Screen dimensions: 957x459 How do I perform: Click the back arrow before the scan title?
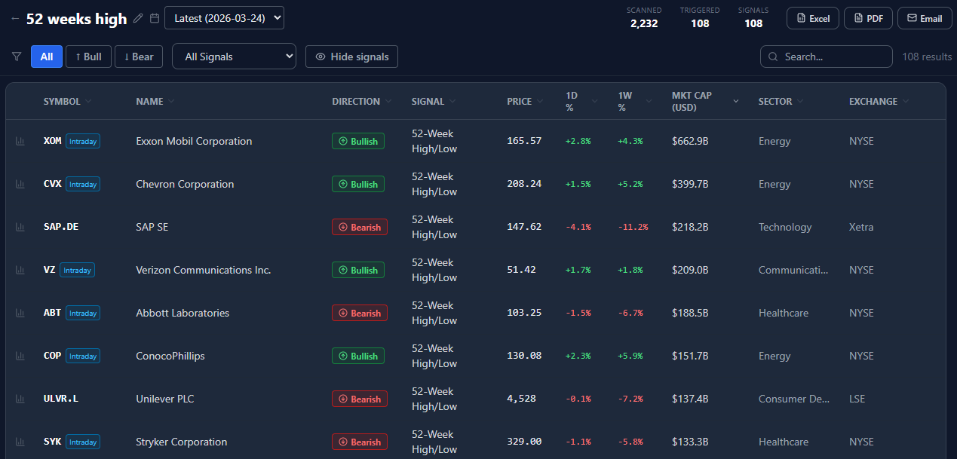point(14,19)
